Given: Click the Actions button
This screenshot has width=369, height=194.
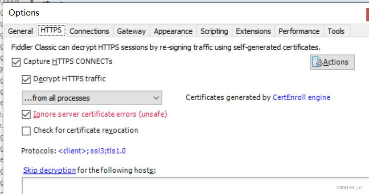Looking at the screenshot, I should [332, 62].
